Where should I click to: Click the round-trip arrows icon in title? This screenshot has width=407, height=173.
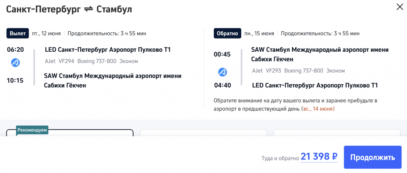tap(88, 9)
